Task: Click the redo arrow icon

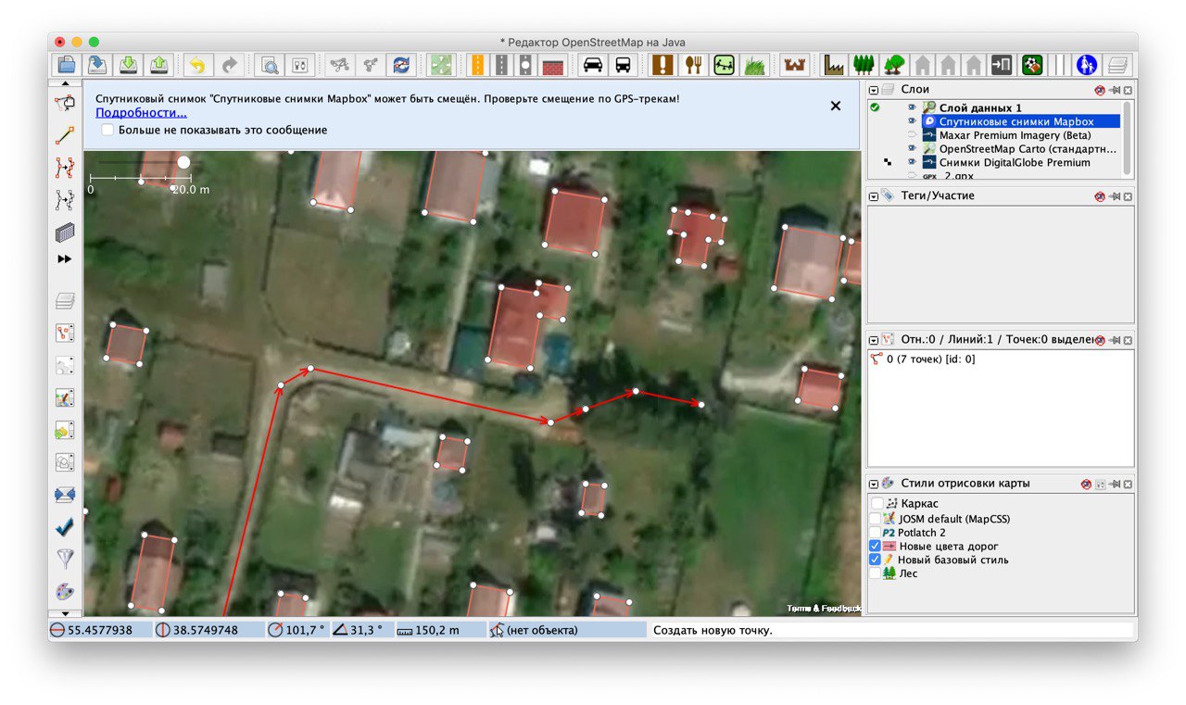Action: click(228, 65)
